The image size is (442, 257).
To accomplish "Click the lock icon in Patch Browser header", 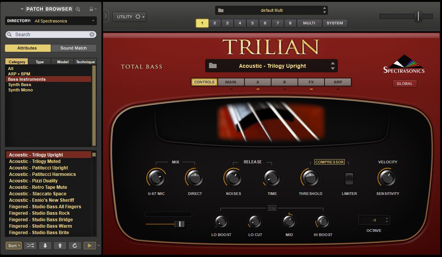I will (x=91, y=9).
